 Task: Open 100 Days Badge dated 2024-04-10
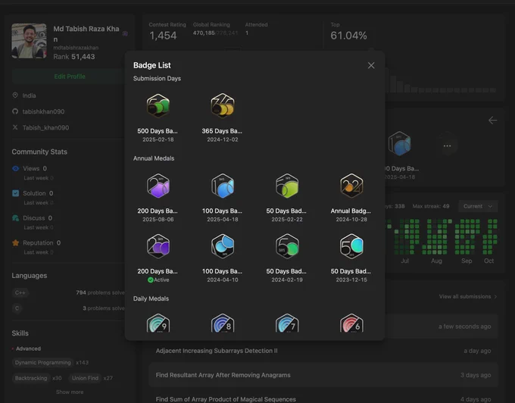tap(223, 246)
